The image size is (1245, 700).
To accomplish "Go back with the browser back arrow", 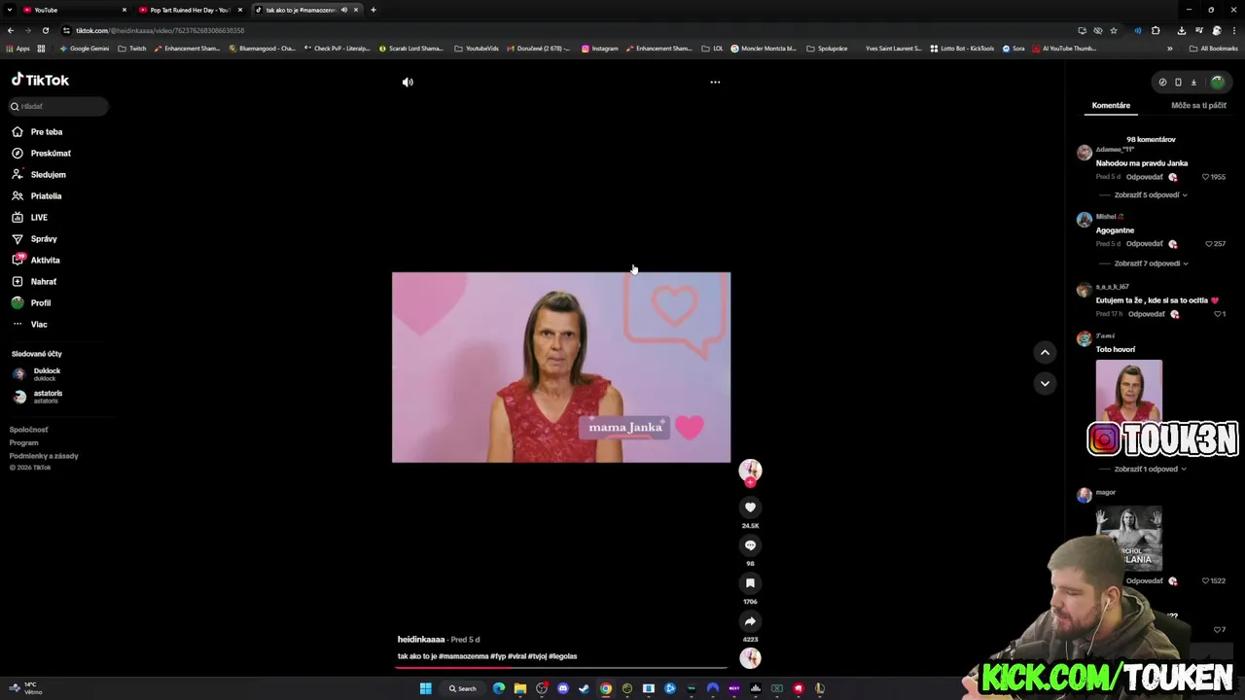I will (x=11, y=30).
